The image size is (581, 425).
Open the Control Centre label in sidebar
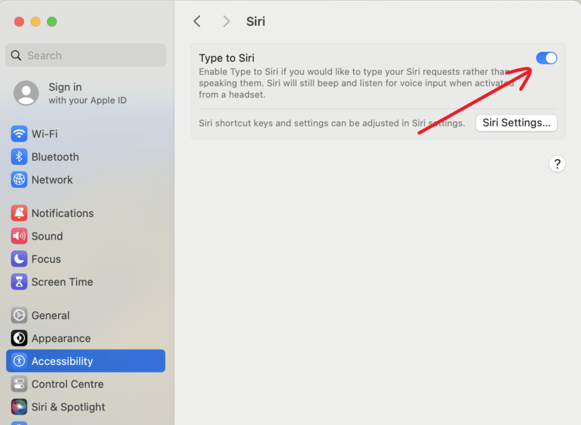[x=68, y=384]
